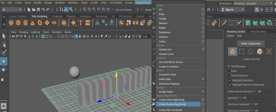Create a polygon torus from shelf
The height and width of the screenshot is (112, 276).
tap(40, 23)
